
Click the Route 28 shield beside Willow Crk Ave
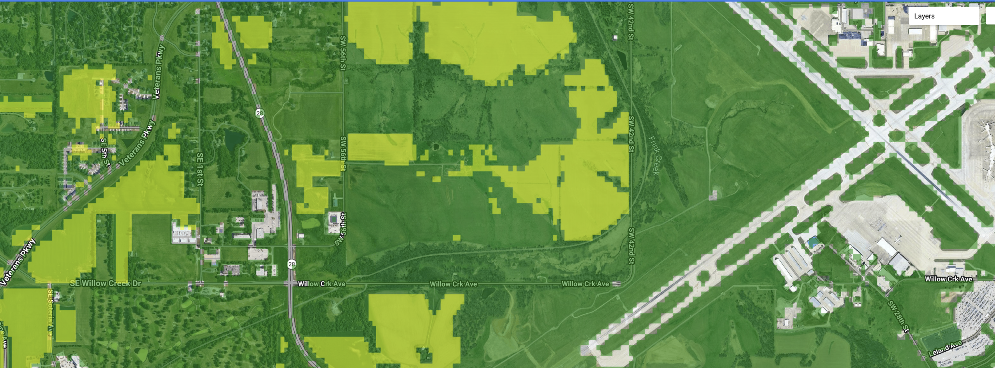point(292,264)
